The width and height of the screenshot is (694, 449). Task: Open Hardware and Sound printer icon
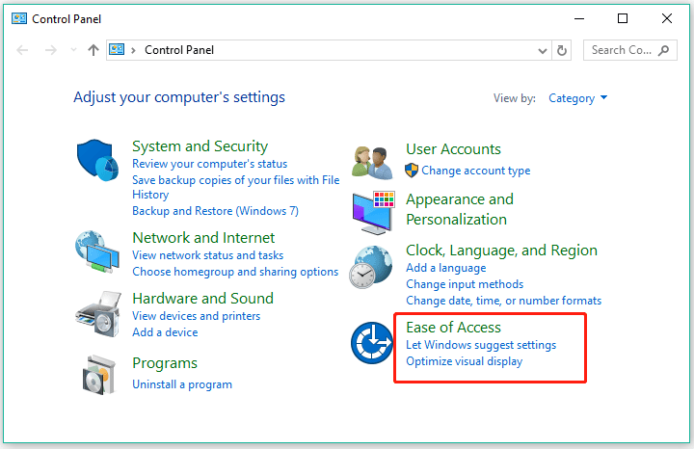tap(98, 314)
